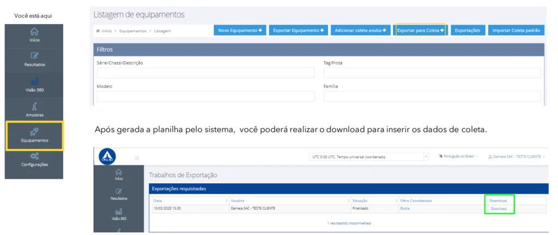Image resolution: width=558 pixels, height=235 pixels.
Task: Open the Exportações button
Action: click(x=467, y=31)
